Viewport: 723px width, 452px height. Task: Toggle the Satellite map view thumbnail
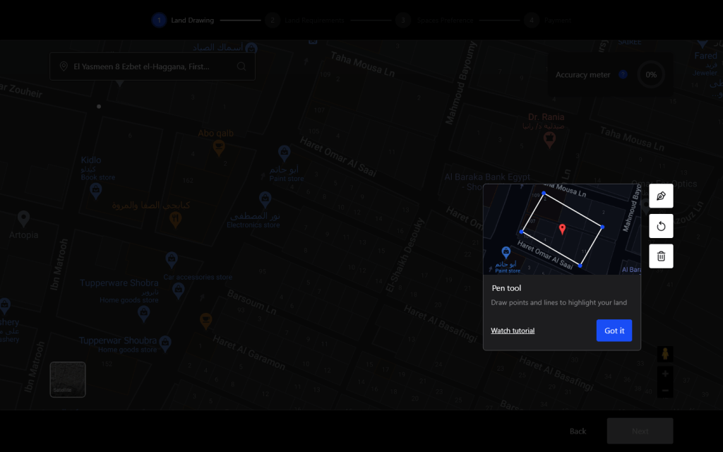tap(68, 379)
